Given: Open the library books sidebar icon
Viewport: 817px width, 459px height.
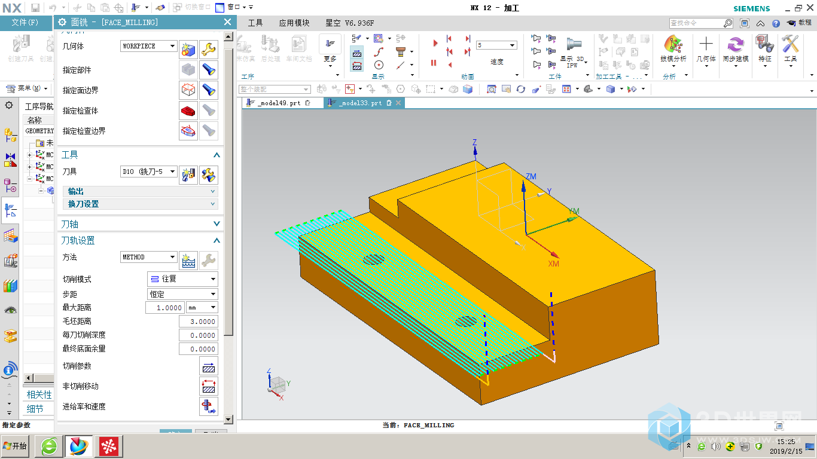Looking at the screenshot, I should tap(10, 286).
